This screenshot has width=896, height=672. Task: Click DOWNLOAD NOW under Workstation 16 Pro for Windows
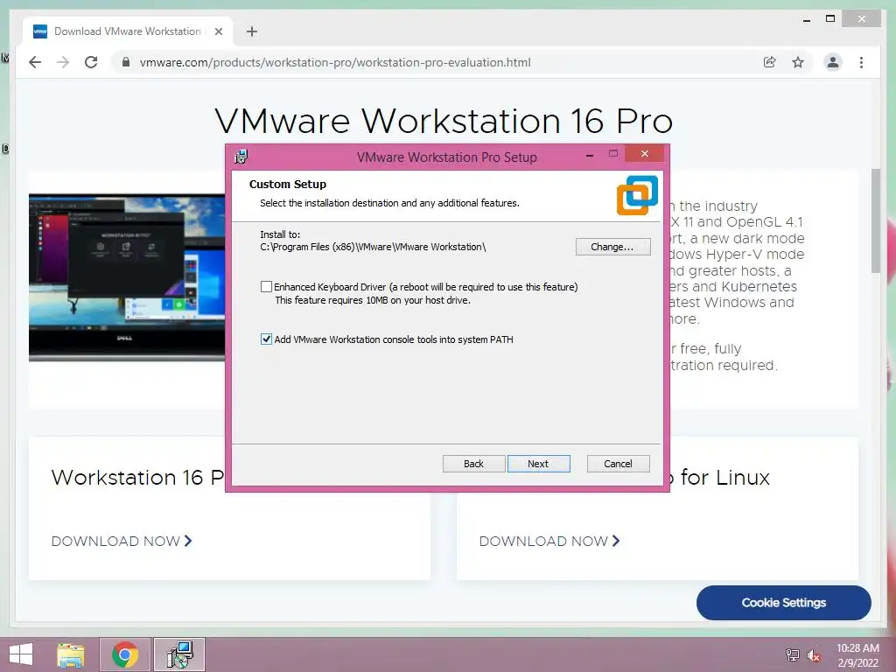(122, 541)
